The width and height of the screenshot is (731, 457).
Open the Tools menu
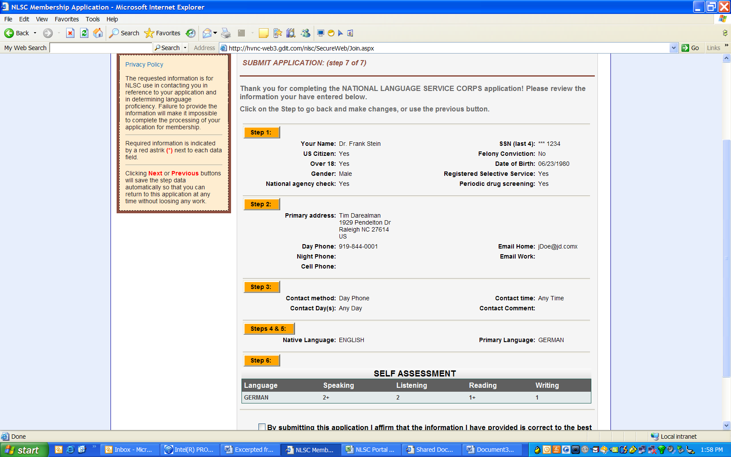pos(92,19)
